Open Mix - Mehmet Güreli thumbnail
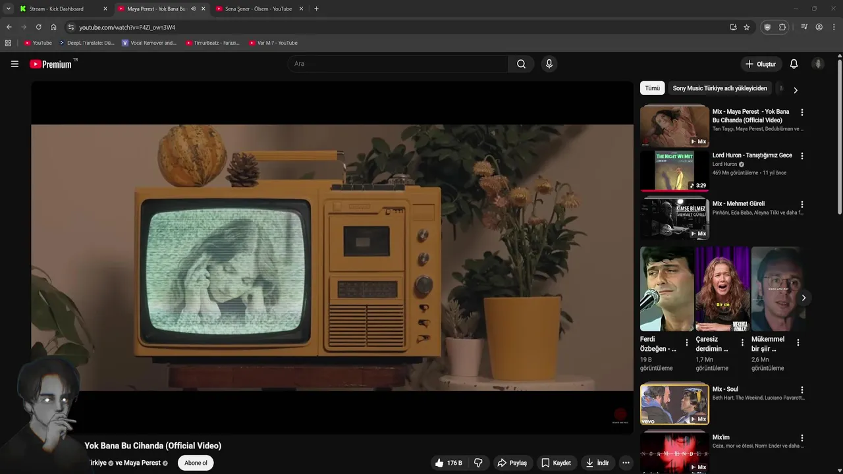 (x=674, y=219)
